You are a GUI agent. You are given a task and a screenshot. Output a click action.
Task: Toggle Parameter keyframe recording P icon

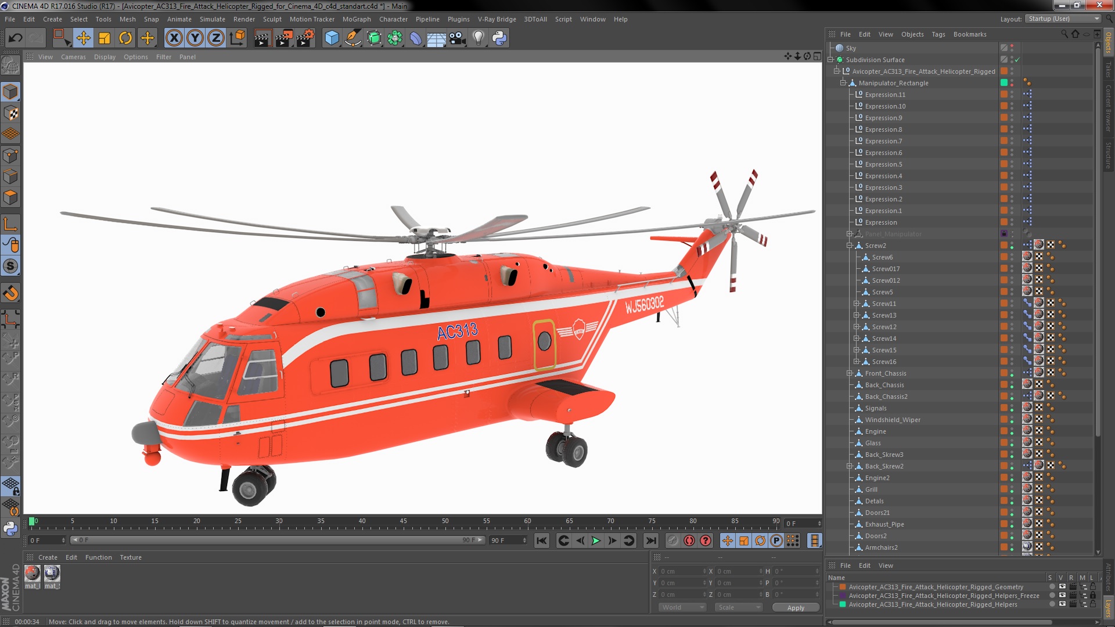[x=776, y=540]
